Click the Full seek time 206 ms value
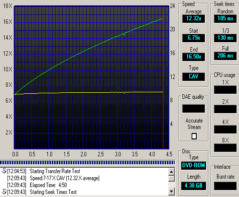 click(x=225, y=56)
